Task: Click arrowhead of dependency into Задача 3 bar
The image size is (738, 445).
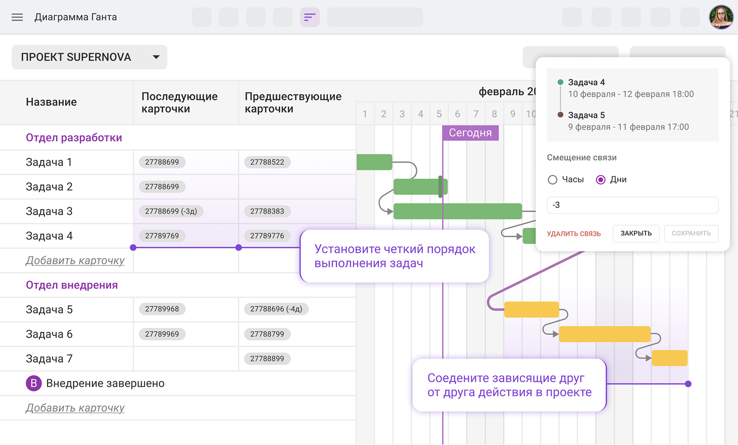Action: tap(390, 211)
